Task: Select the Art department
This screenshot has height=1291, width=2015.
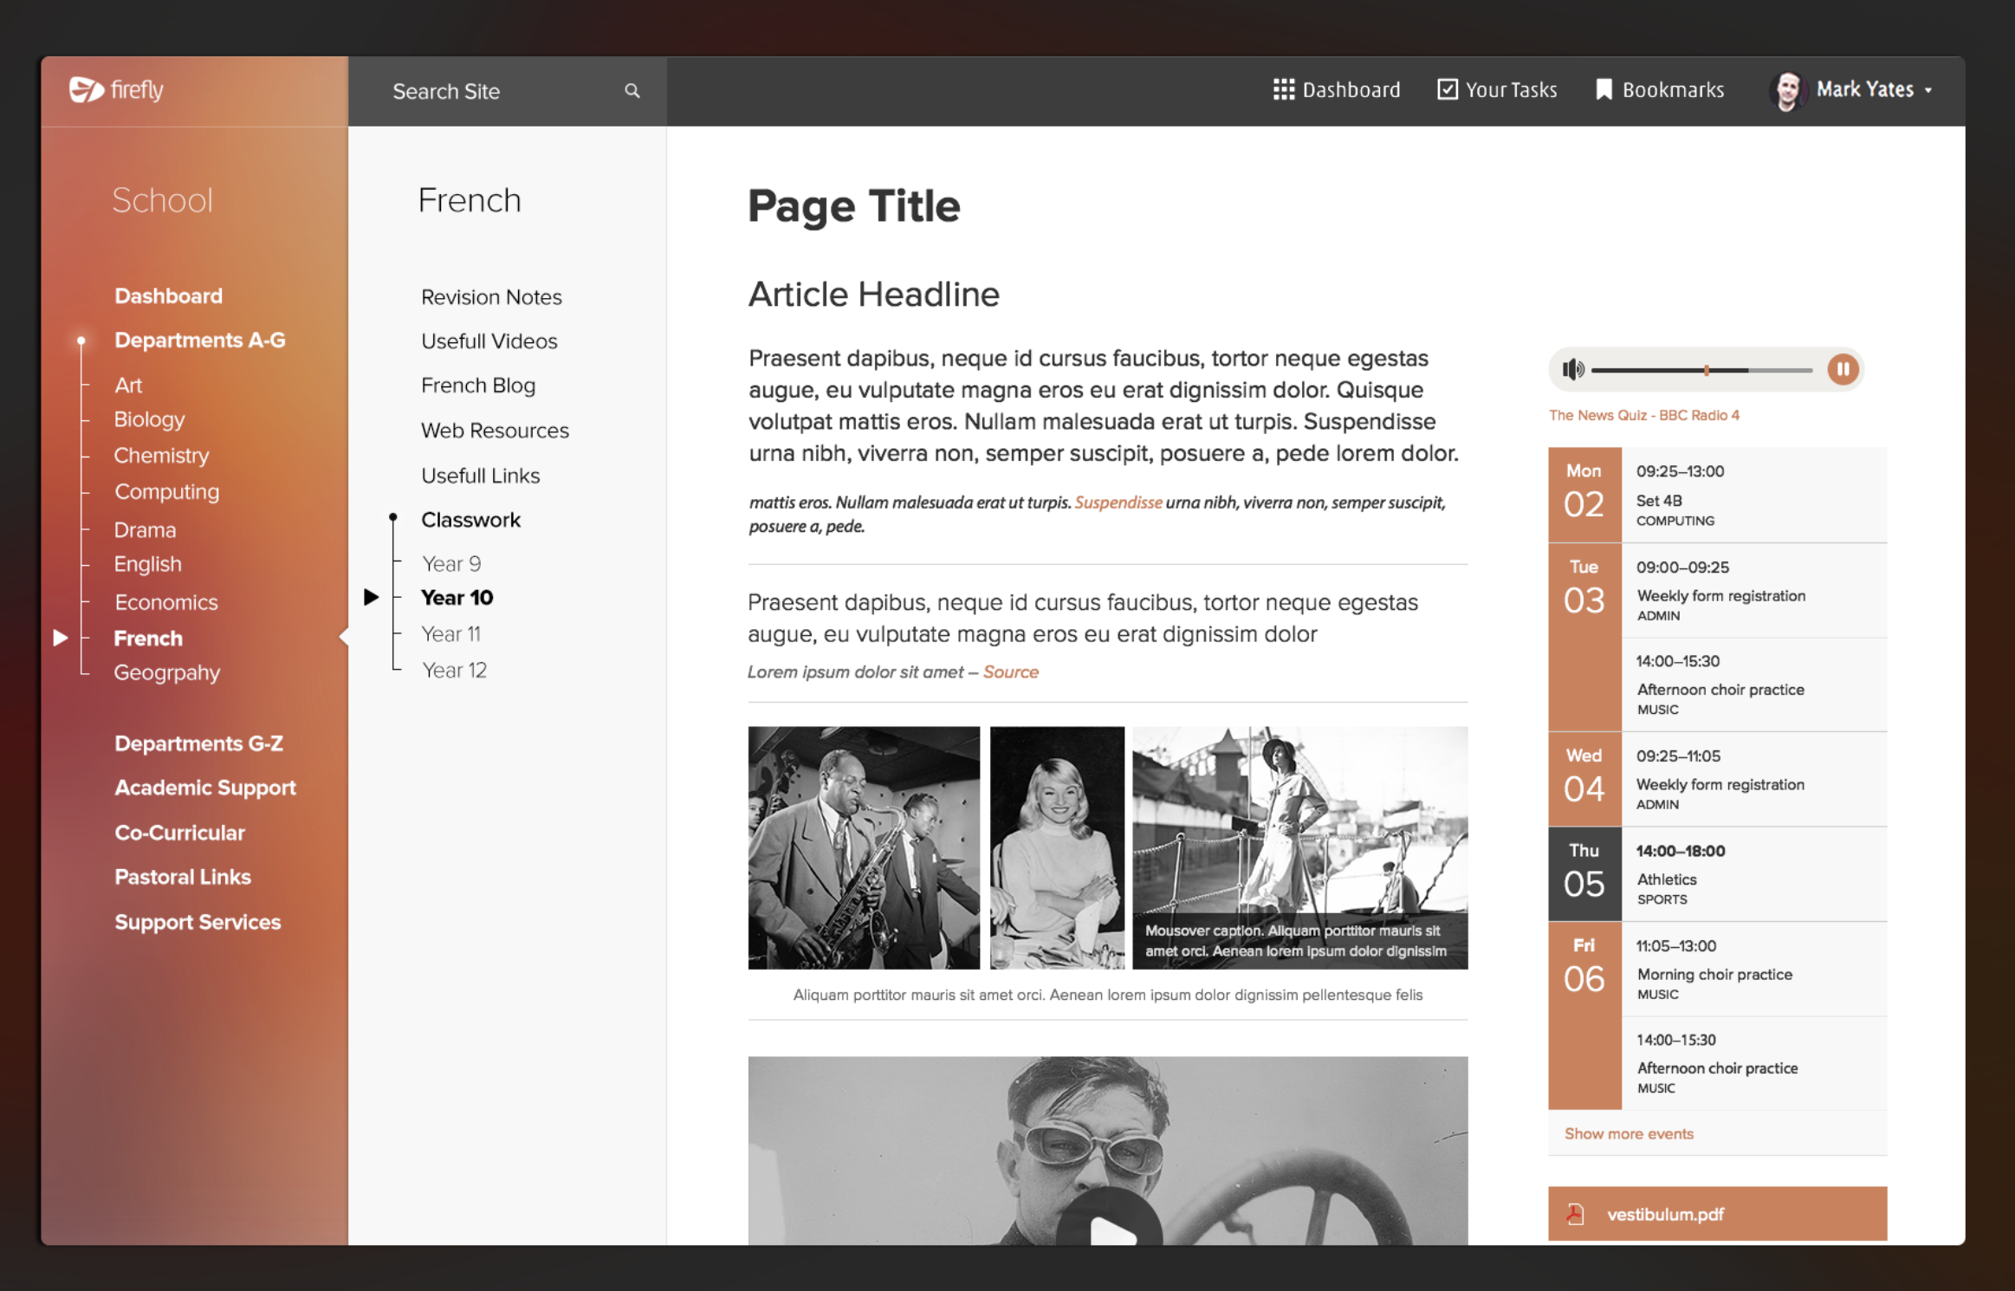Action: (x=128, y=385)
